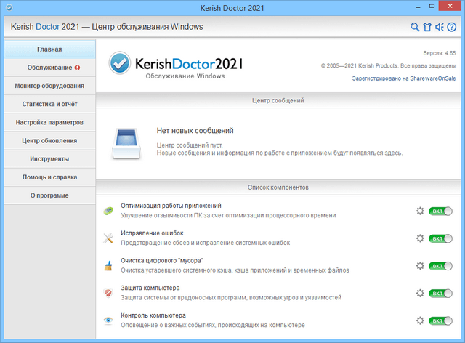
Task: Open the Инструменты sidebar tab
Action: click(49, 158)
